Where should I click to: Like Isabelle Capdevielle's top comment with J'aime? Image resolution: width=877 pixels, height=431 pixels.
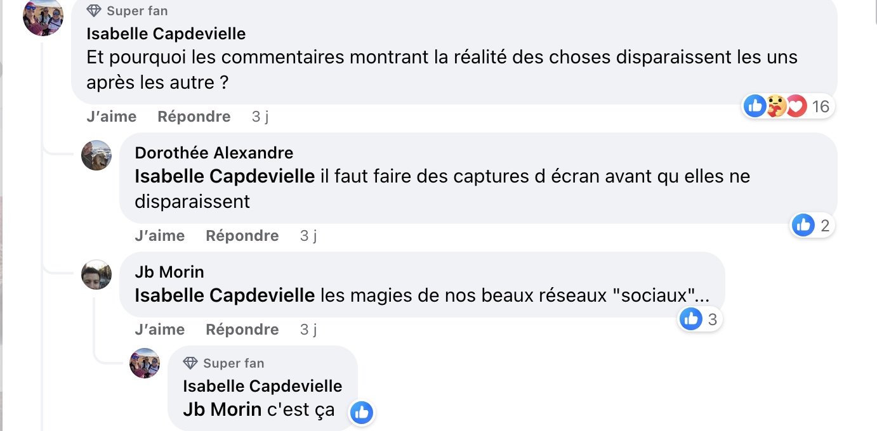coord(111,117)
